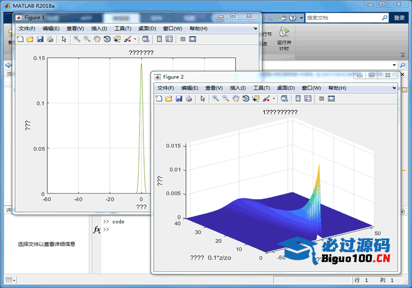Viewport: 412px width, 288px height.
Task: Select Zoom In tool in Figure 2 toolbar
Action: tap(216, 98)
